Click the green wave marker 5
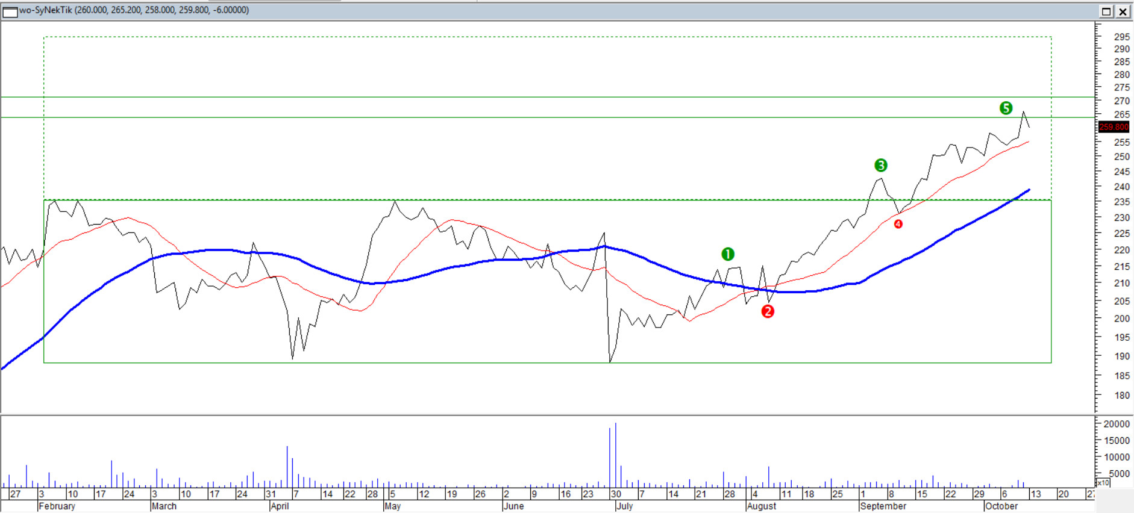This screenshot has width=1134, height=513. 1006,108
